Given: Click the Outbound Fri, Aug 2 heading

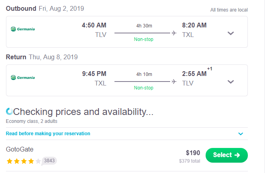Looking at the screenshot, I should coord(45,8).
